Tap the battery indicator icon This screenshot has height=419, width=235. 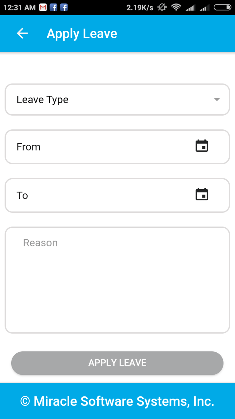coord(222,8)
